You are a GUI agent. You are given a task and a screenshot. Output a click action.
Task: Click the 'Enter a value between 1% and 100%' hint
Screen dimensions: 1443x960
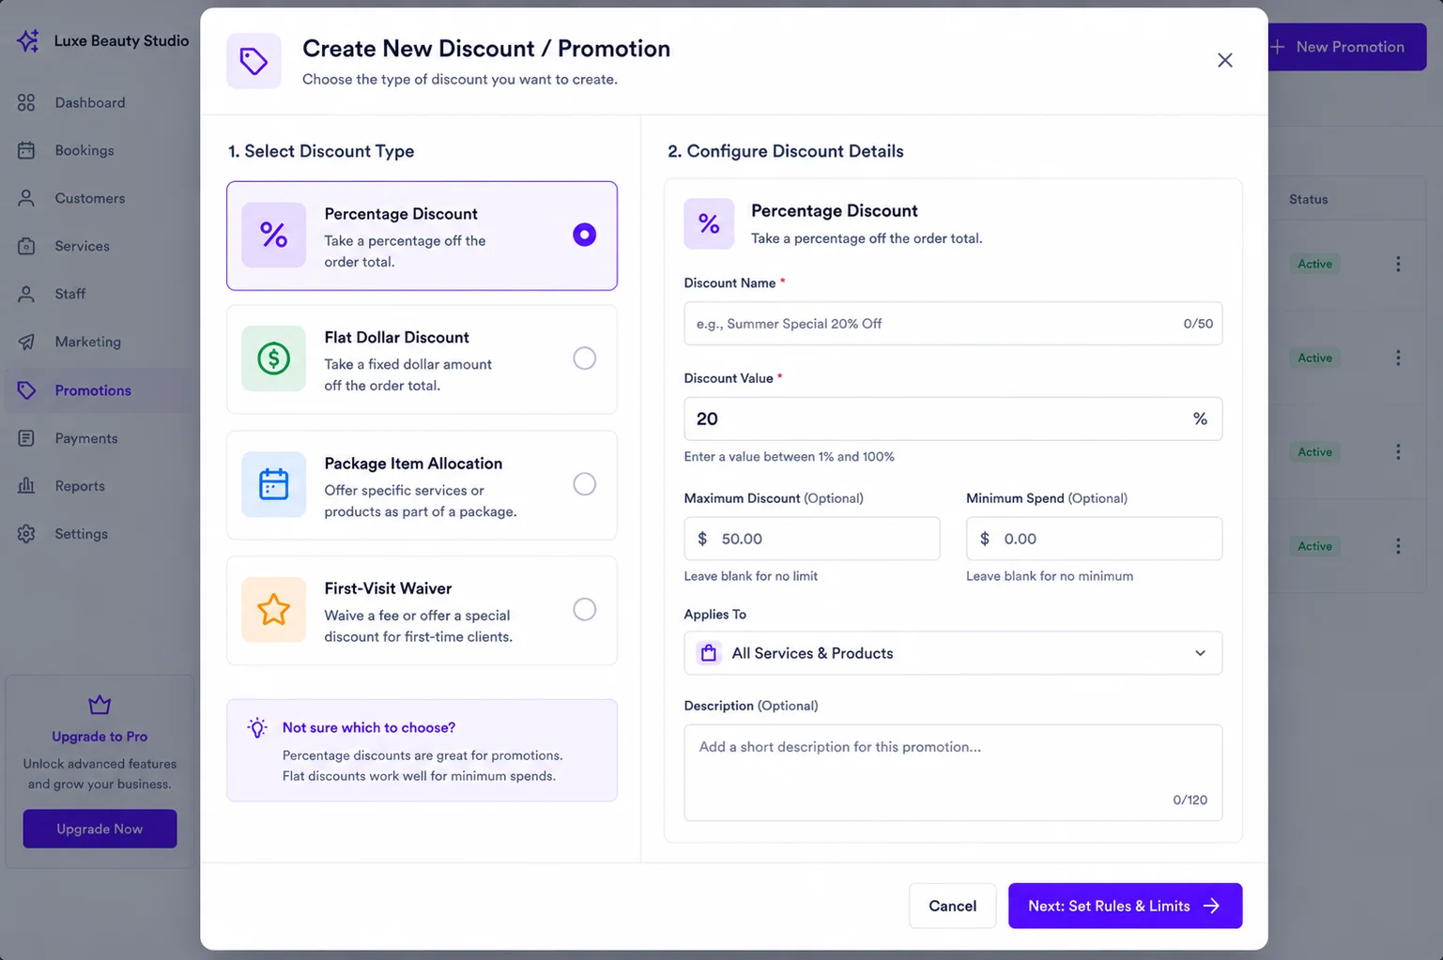[x=789, y=457]
